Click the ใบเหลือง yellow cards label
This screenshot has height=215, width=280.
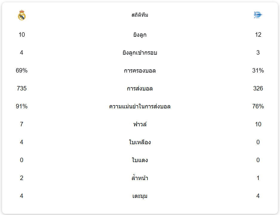[x=140, y=142]
